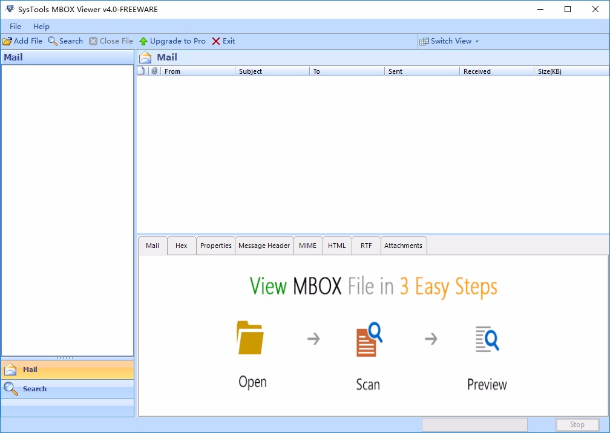The width and height of the screenshot is (610, 433).
Task: Switch to the HTML tab
Action: (x=337, y=246)
